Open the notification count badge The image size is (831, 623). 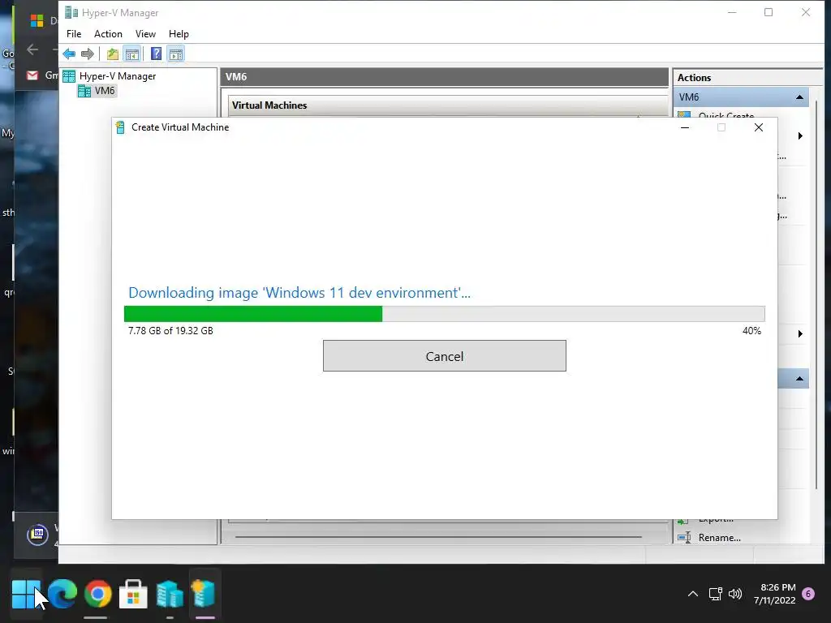[x=808, y=594]
